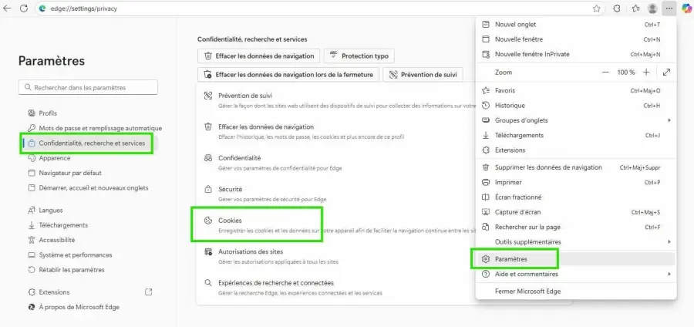The image size is (694, 327).
Task: Zoom out with the minus button
Action: tap(600, 72)
